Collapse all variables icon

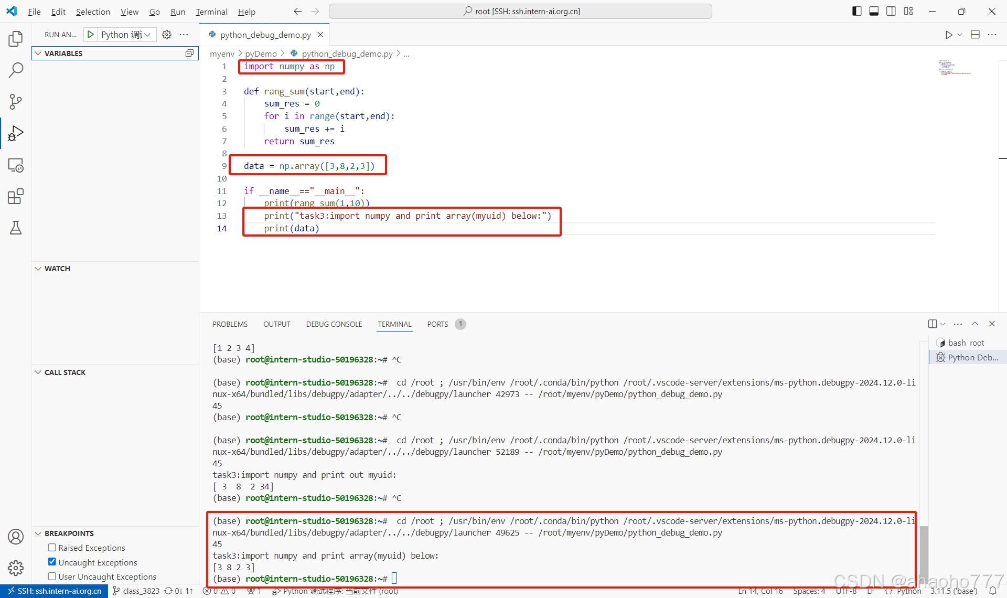coord(189,53)
